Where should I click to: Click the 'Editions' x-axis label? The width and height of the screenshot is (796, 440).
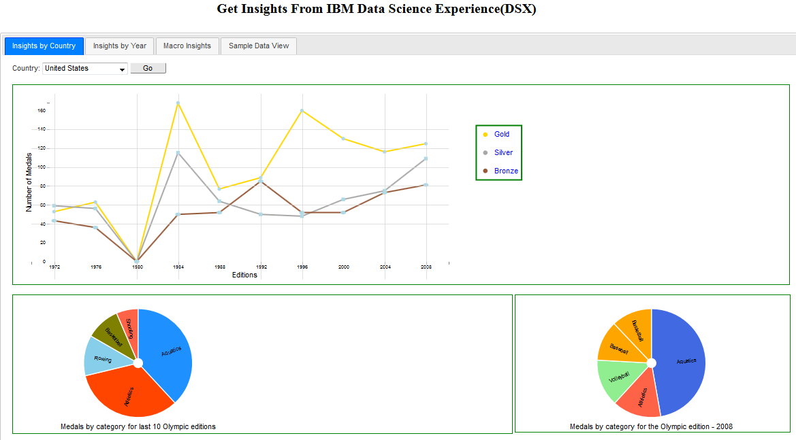[244, 275]
